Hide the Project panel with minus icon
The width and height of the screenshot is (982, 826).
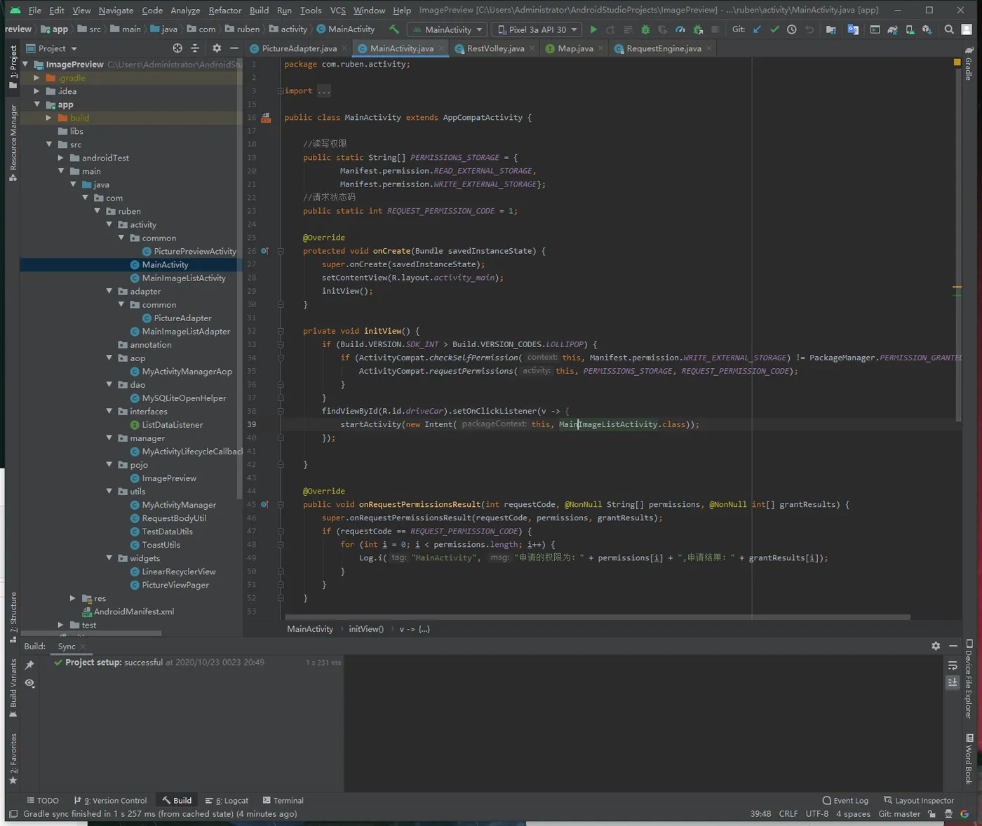pyautogui.click(x=234, y=48)
